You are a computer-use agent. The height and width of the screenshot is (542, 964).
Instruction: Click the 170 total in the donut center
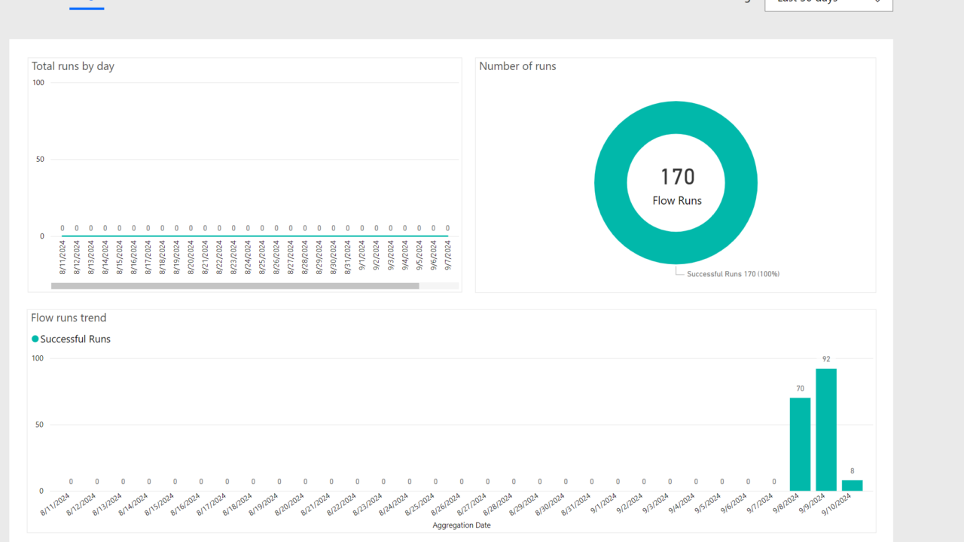click(x=677, y=177)
